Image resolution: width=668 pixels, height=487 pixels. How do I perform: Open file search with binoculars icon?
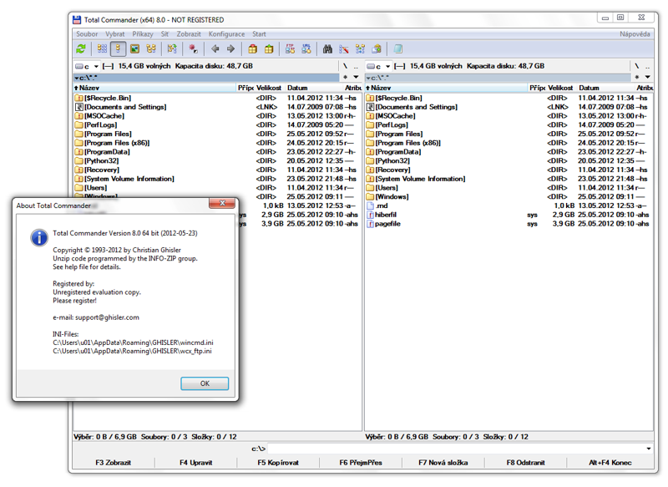pyautogui.click(x=327, y=49)
